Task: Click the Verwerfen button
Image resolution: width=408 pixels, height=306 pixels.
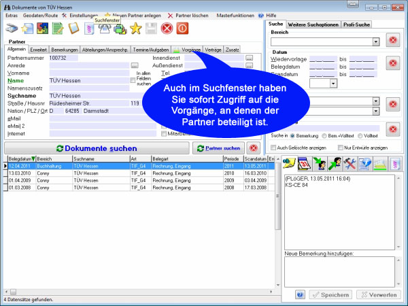Action: pos(379,295)
